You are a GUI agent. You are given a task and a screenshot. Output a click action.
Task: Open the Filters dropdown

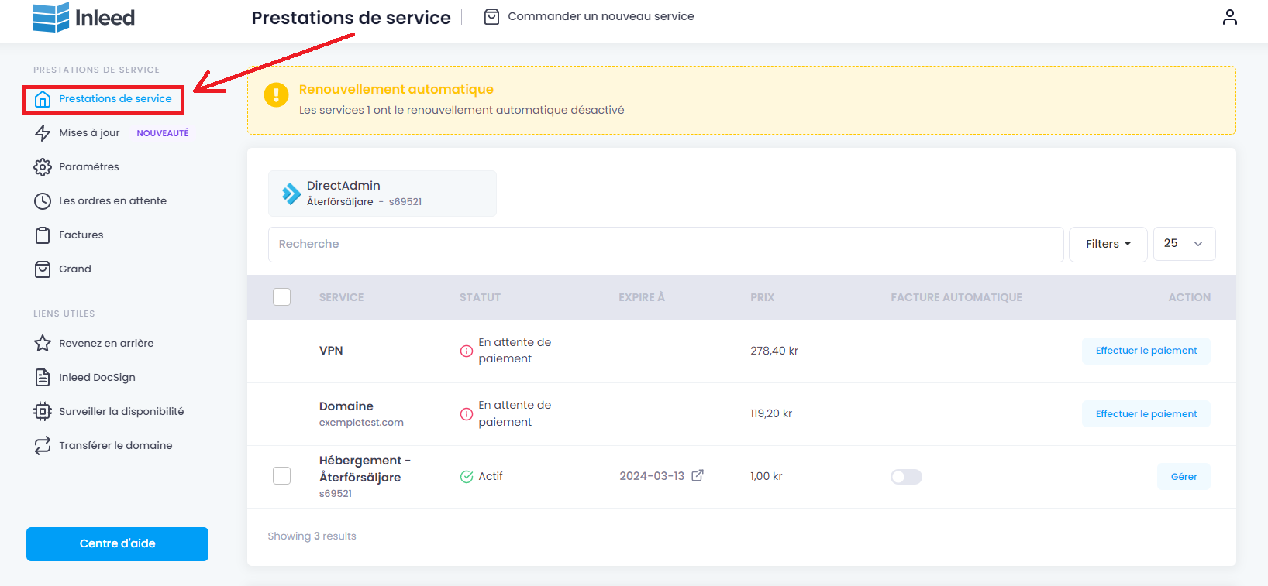pos(1108,244)
